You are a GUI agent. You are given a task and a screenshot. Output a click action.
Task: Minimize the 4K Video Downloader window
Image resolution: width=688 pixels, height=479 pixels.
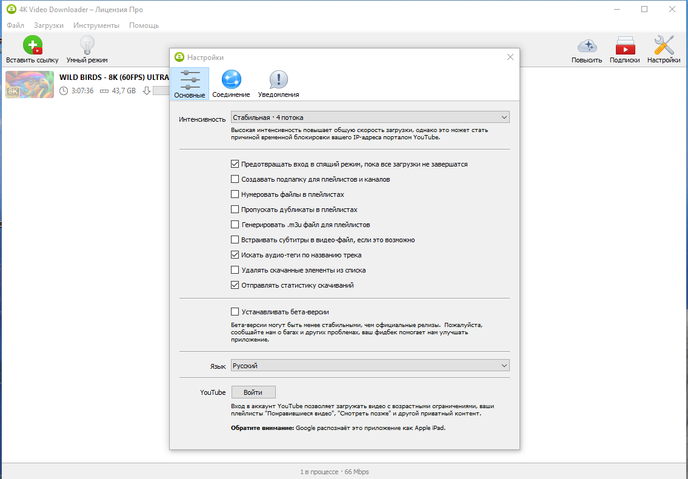617,9
